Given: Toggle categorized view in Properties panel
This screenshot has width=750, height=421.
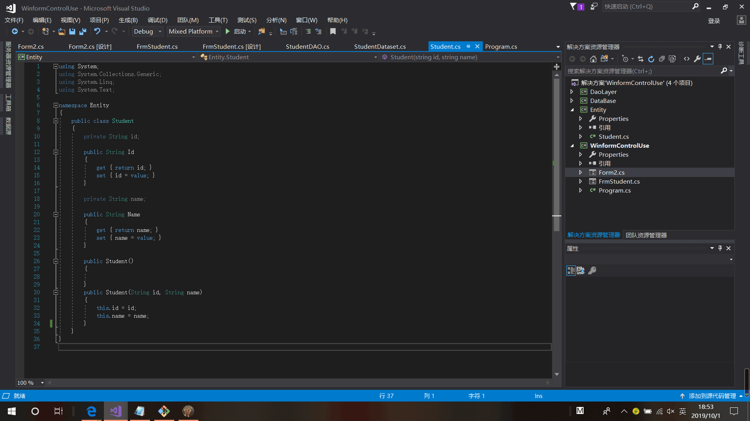Looking at the screenshot, I should pyautogui.click(x=571, y=271).
